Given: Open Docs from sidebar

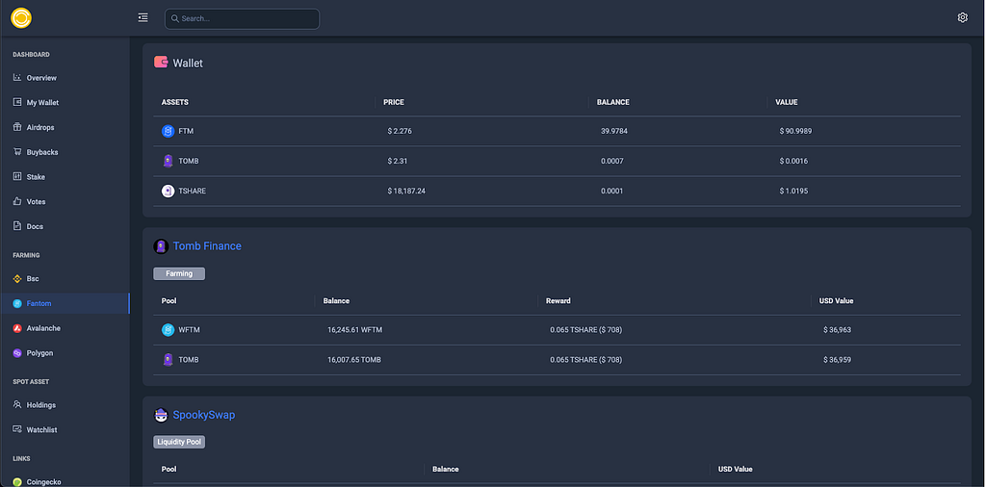Looking at the screenshot, I should click(x=35, y=226).
